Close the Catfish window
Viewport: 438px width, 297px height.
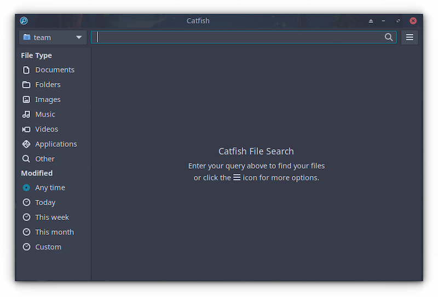point(413,21)
